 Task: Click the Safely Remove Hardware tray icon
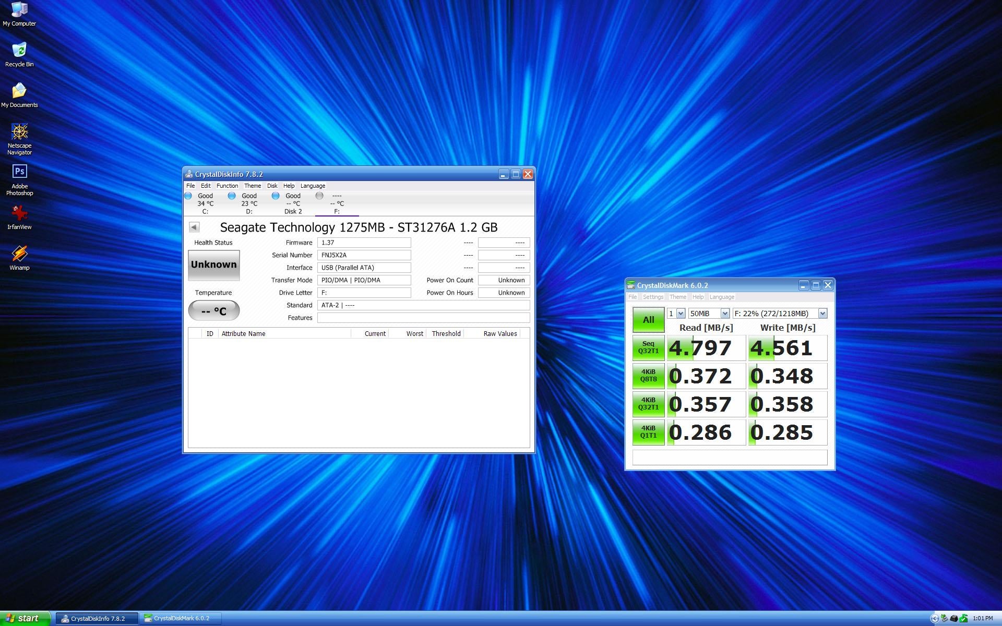pyautogui.click(x=945, y=619)
